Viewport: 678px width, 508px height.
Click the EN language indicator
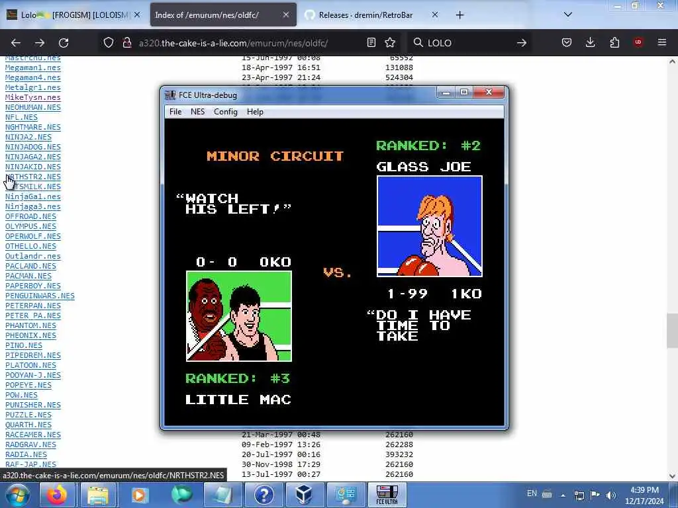[x=532, y=493]
